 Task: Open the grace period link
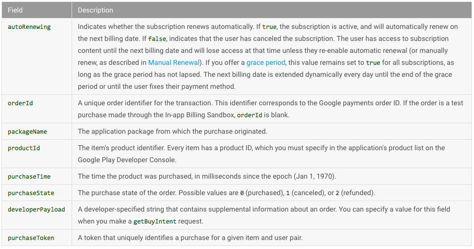pyautogui.click(x=266, y=62)
